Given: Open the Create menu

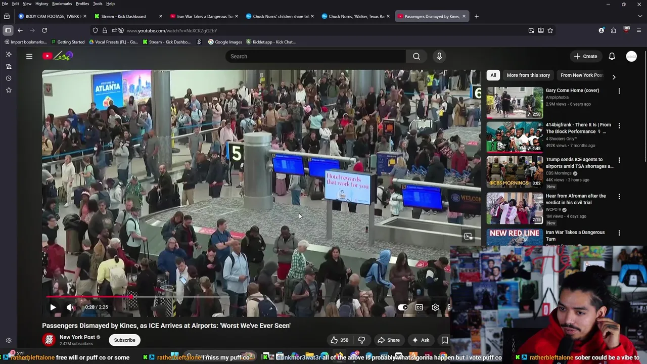Looking at the screenshot, I should (x=586, y=56).
